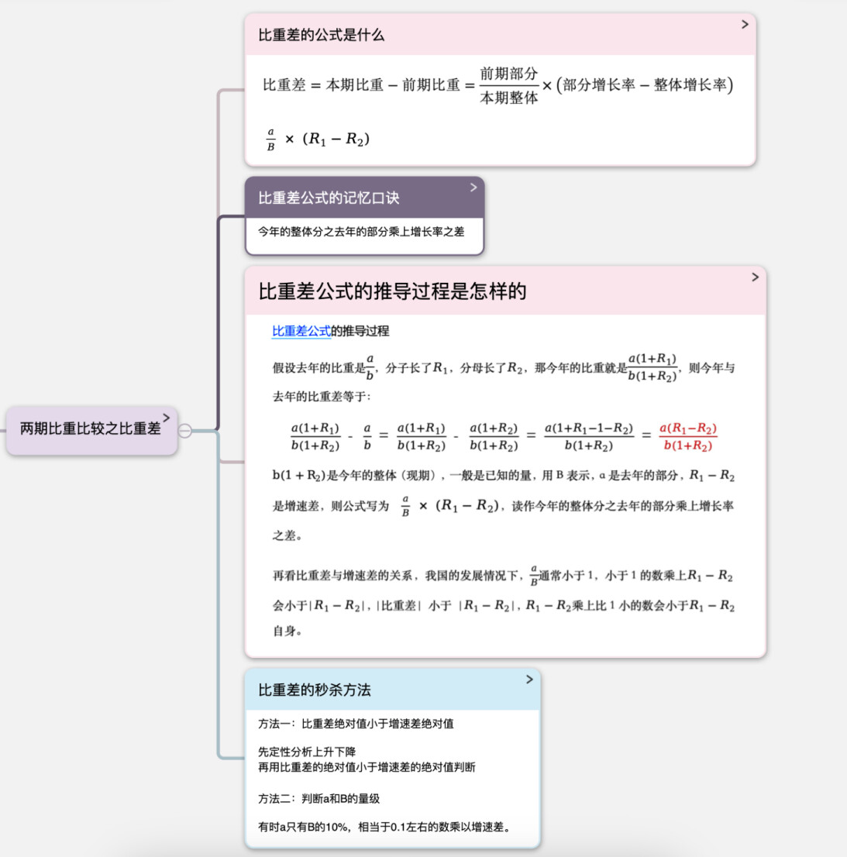Open the chevron on the 比重差公式的推导过程是怎样的 card
This screenshot has width=847, height=857.
[755, 277]
